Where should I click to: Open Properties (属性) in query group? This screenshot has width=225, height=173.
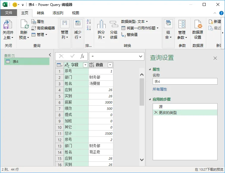pyautogui.click(x=38, y=22)
